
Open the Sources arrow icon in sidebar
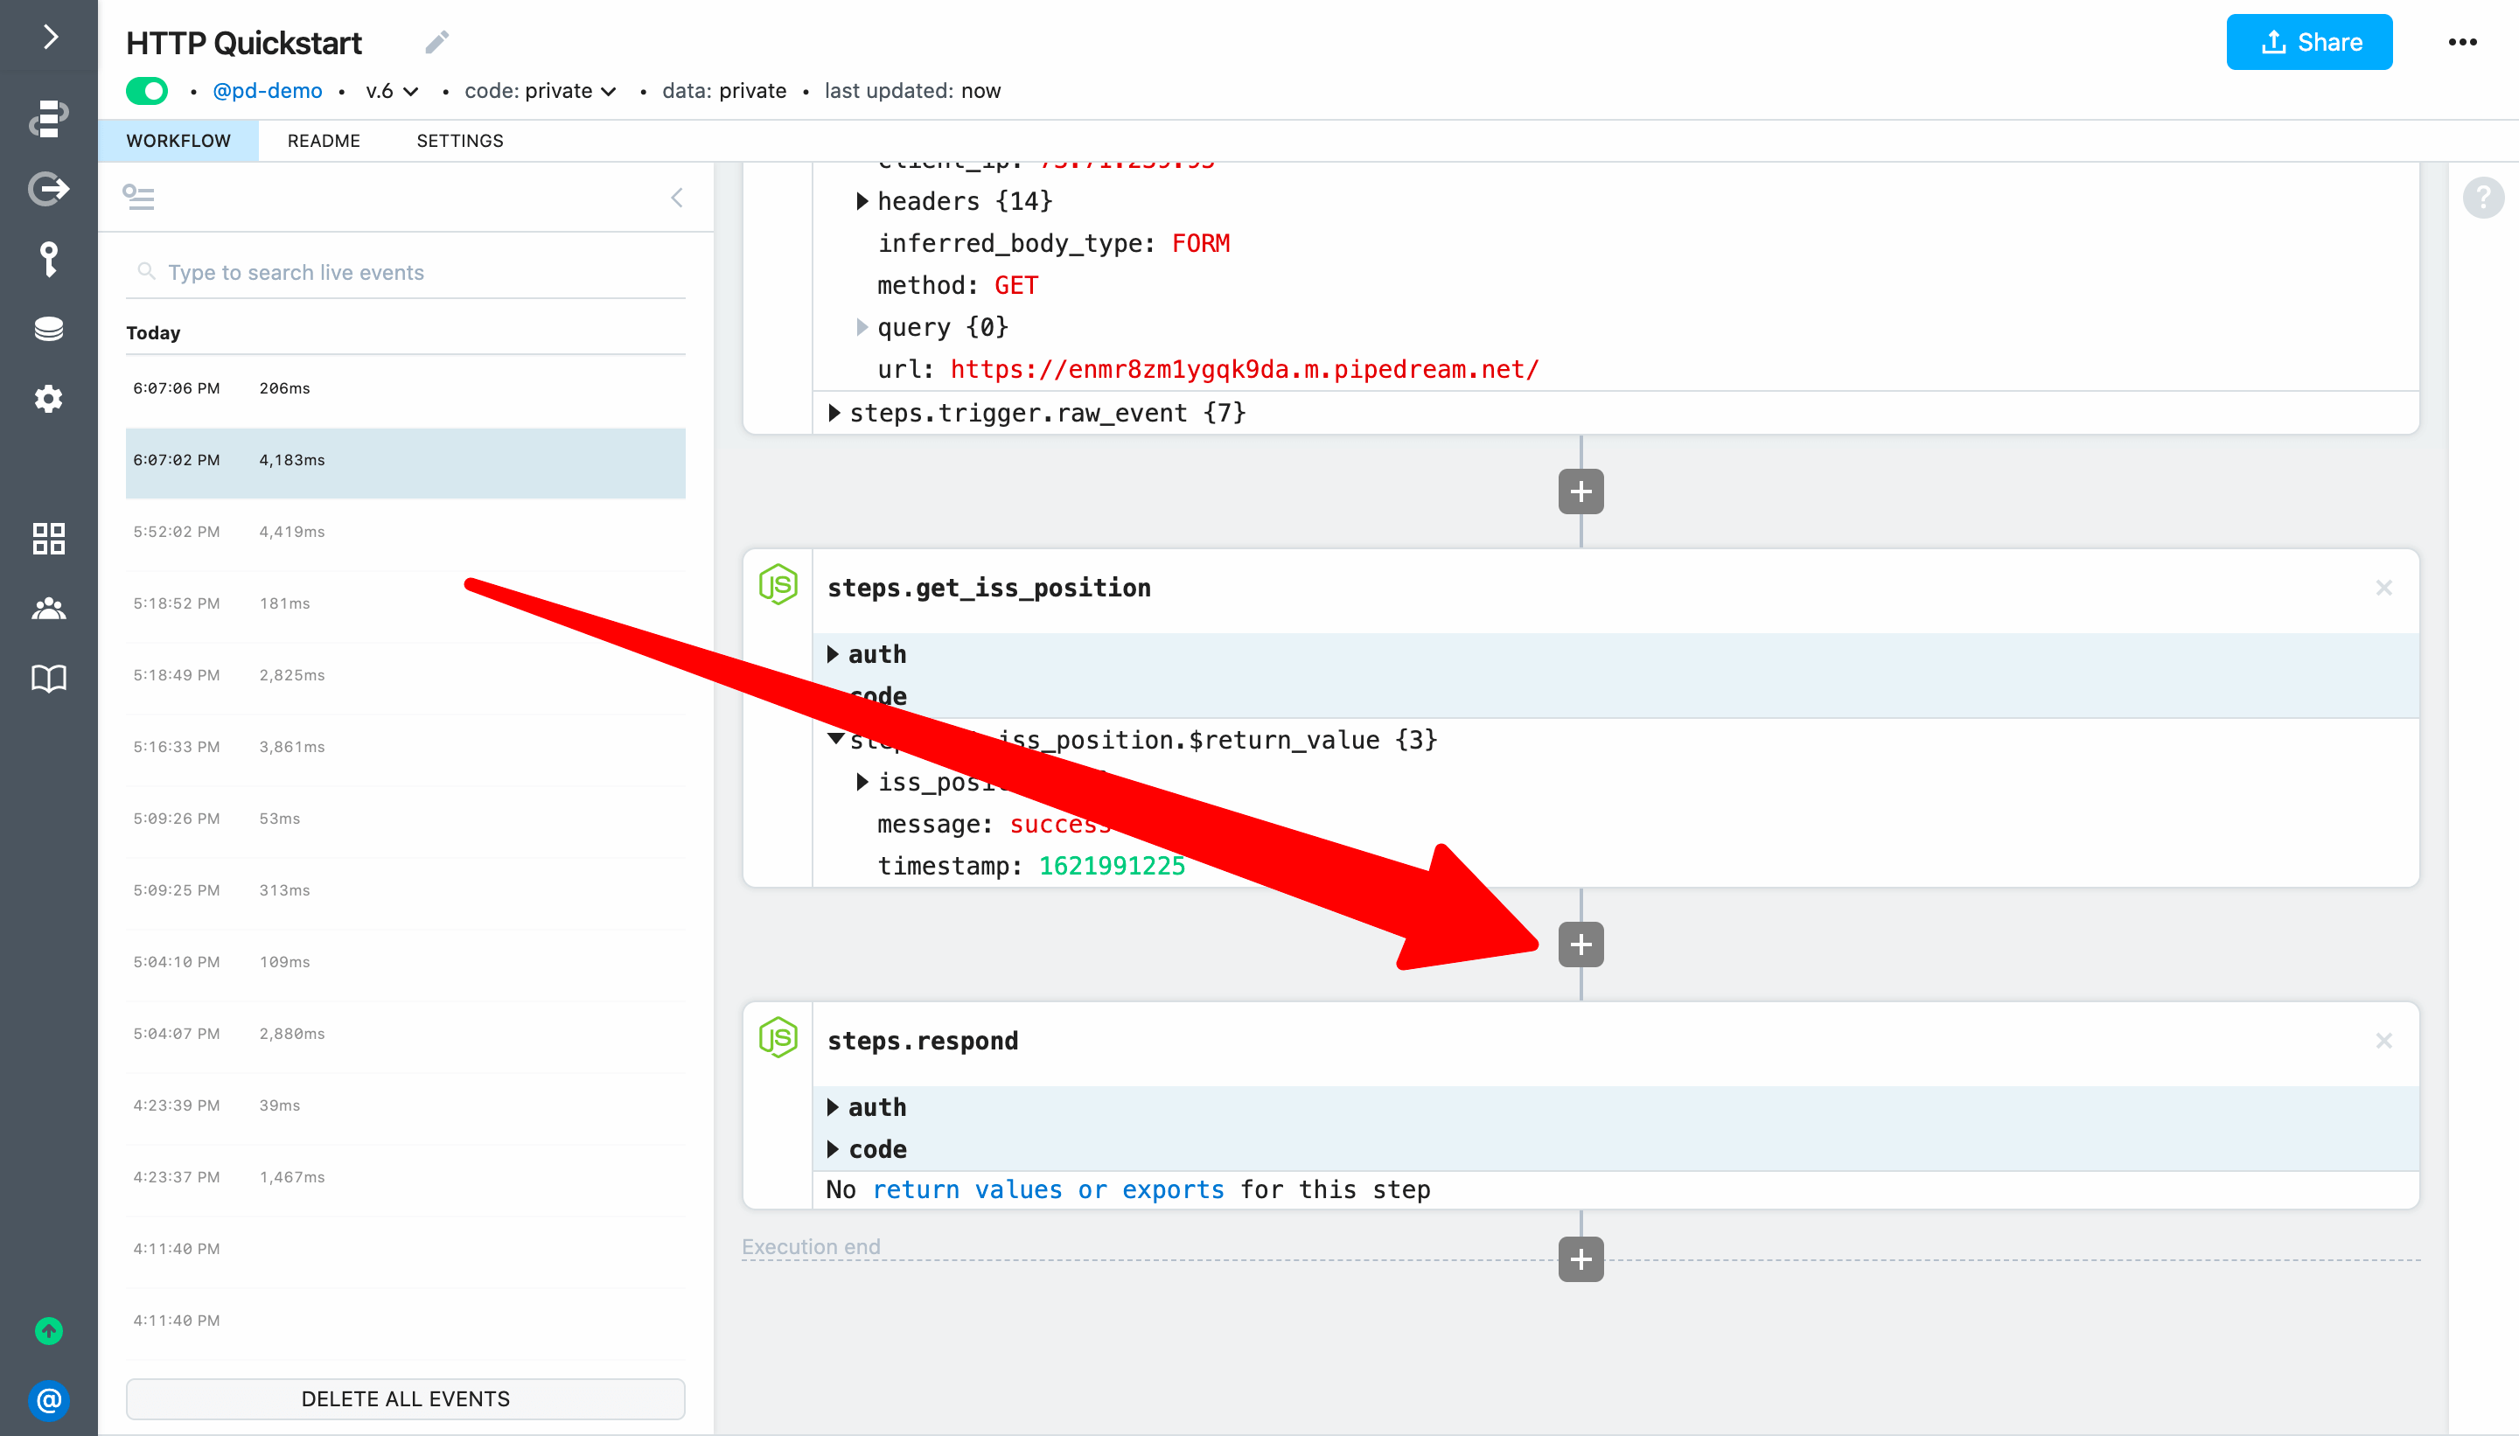click(48, 188)
